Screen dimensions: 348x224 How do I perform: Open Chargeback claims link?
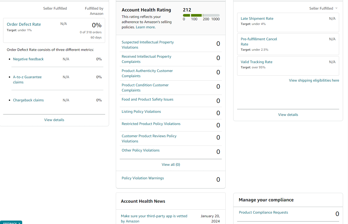(28, 100)
